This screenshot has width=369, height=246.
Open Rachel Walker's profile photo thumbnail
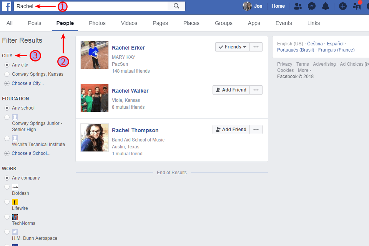coord(95,98)
